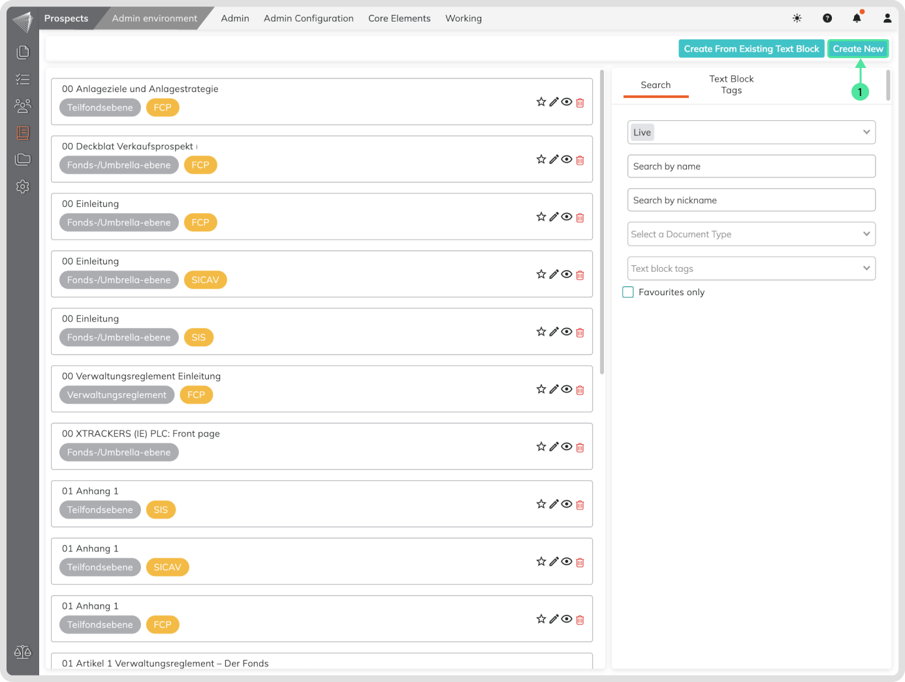Viewport: 905px width, 682px height.
Task: Open the notifications bell
Action: [x=857, y=18]
